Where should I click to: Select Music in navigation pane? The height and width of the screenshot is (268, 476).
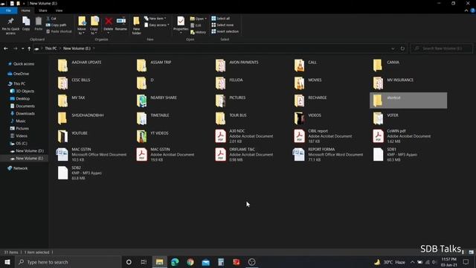click(x=21, y=121)
